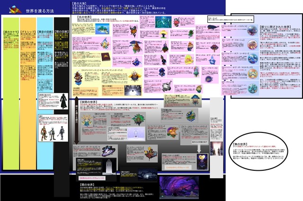Click the Olympus Coliseum world icon

[x=164, y=35]
